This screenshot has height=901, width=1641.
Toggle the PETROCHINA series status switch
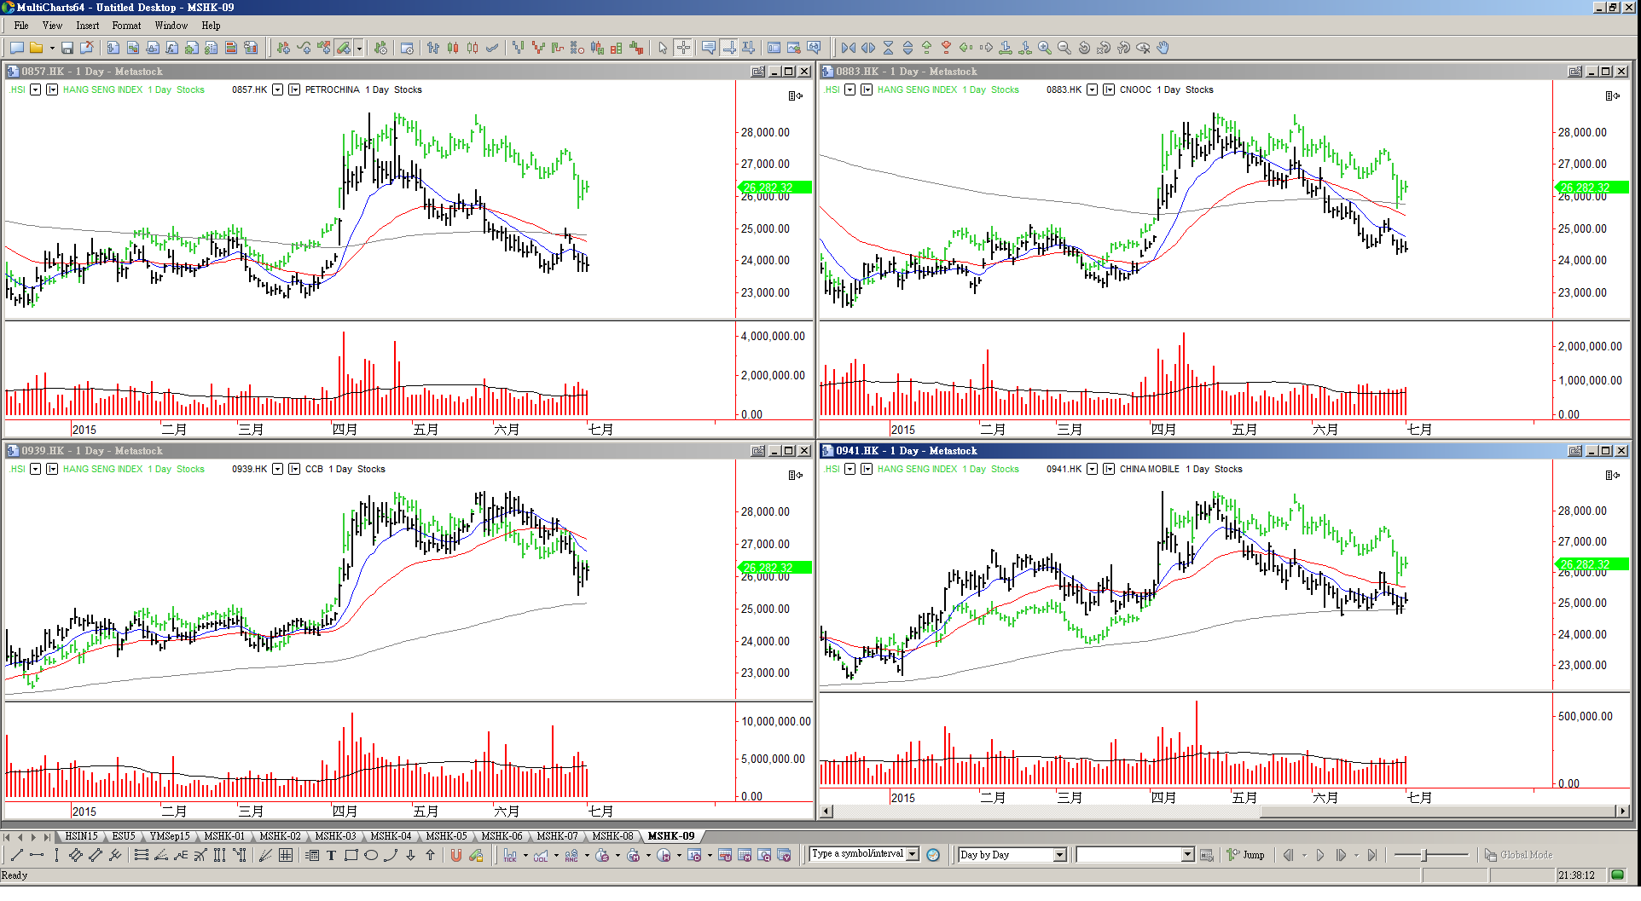coord(294,90)
